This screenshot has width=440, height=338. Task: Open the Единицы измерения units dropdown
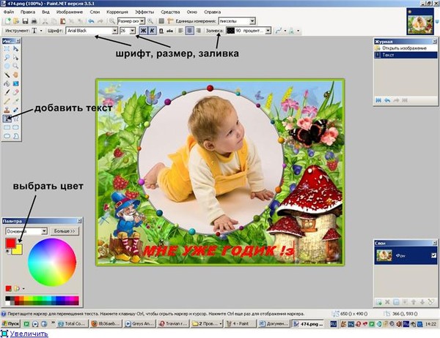point(252,21)
